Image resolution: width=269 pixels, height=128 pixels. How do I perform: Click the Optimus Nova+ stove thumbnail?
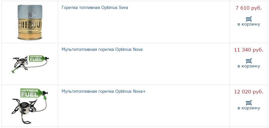click(29, 106)
